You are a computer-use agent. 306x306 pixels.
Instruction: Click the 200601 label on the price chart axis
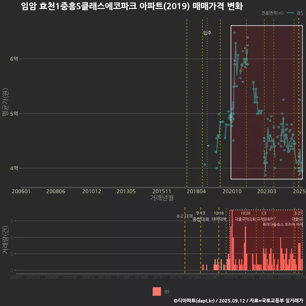(21, 191)
